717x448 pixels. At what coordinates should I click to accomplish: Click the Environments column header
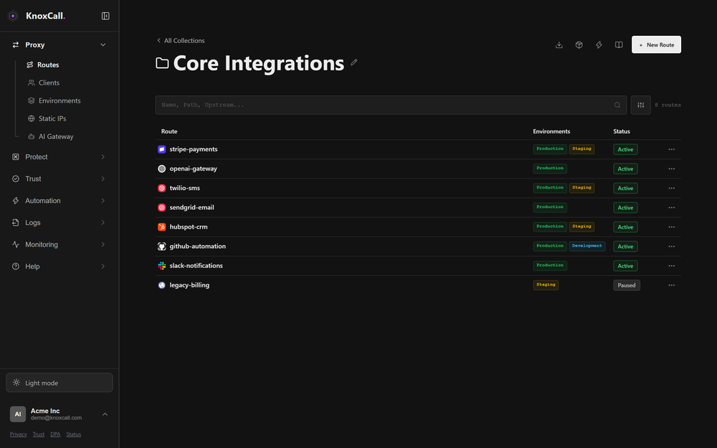(x=551, y=131)
